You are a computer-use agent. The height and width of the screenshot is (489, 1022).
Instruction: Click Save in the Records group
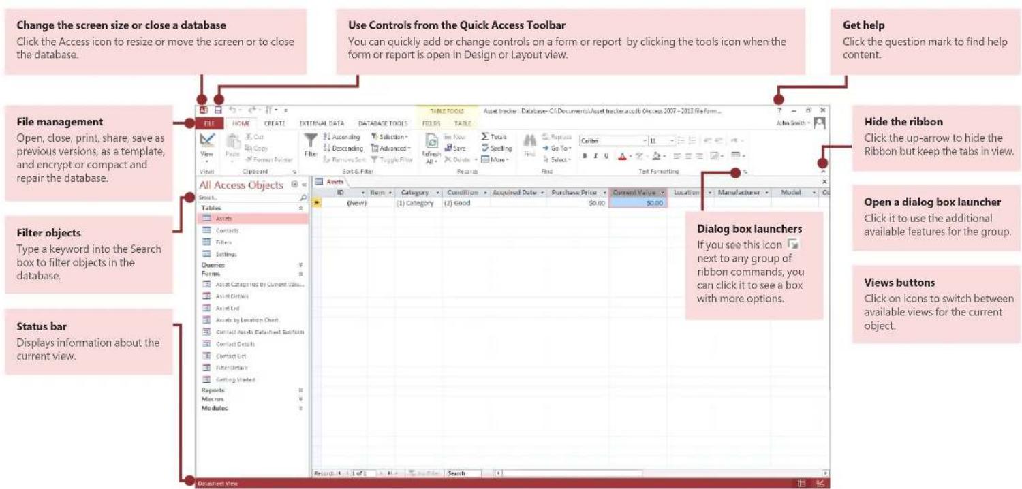[454, 148]
